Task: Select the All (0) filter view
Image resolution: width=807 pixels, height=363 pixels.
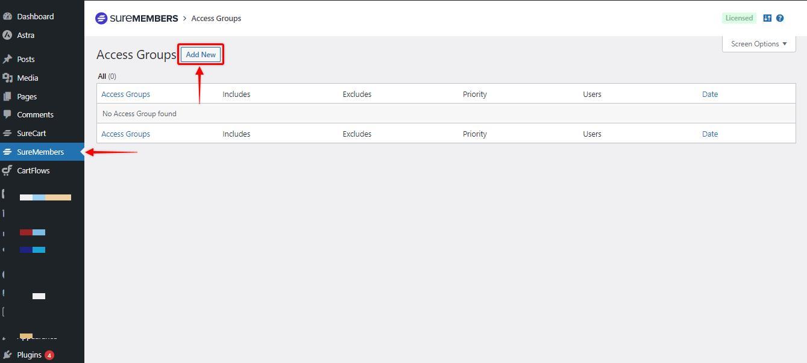Action: (107, 76)
